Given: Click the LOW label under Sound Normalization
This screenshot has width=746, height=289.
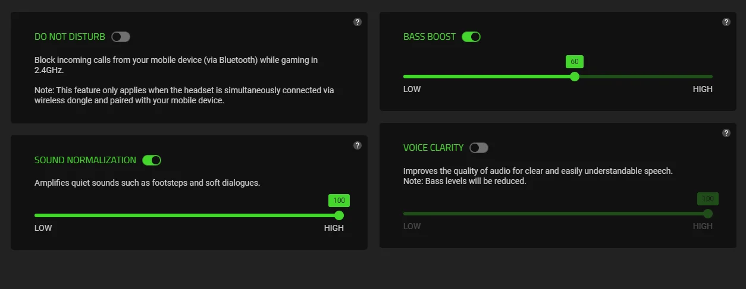Looking at the screenshot, I should click(43, 228).
